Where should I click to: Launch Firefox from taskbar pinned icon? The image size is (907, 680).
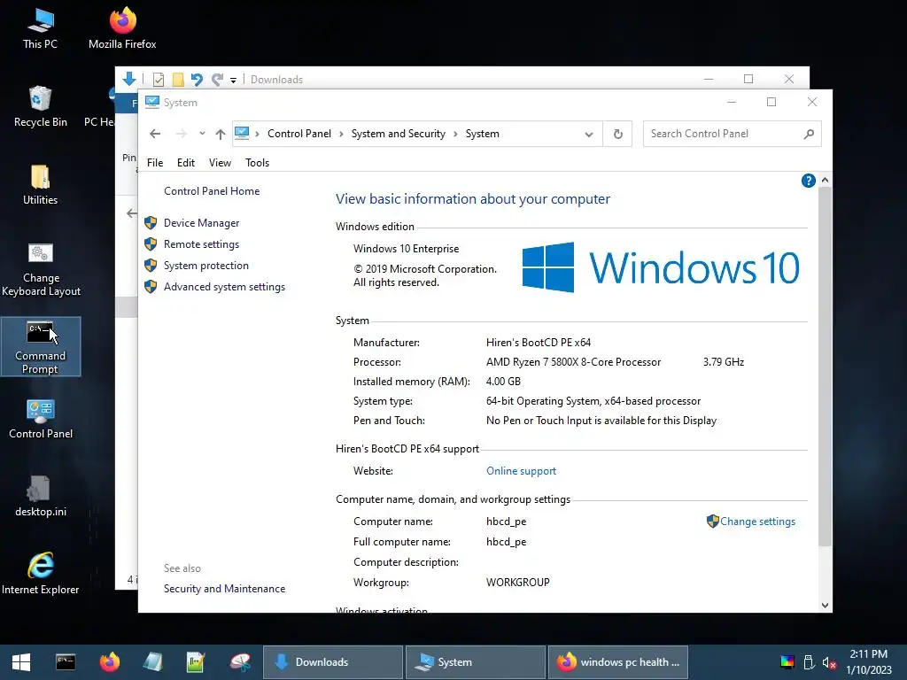pyautogui.click(x=109, y=662)
